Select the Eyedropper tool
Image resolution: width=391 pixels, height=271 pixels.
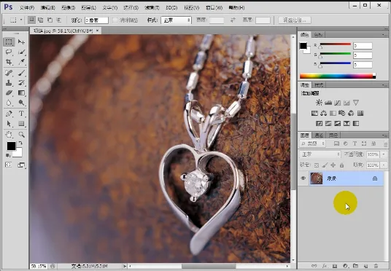coord(21,62)
